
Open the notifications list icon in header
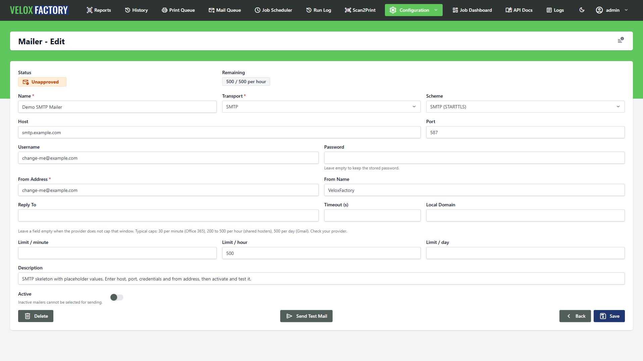(x=621, y=40)
